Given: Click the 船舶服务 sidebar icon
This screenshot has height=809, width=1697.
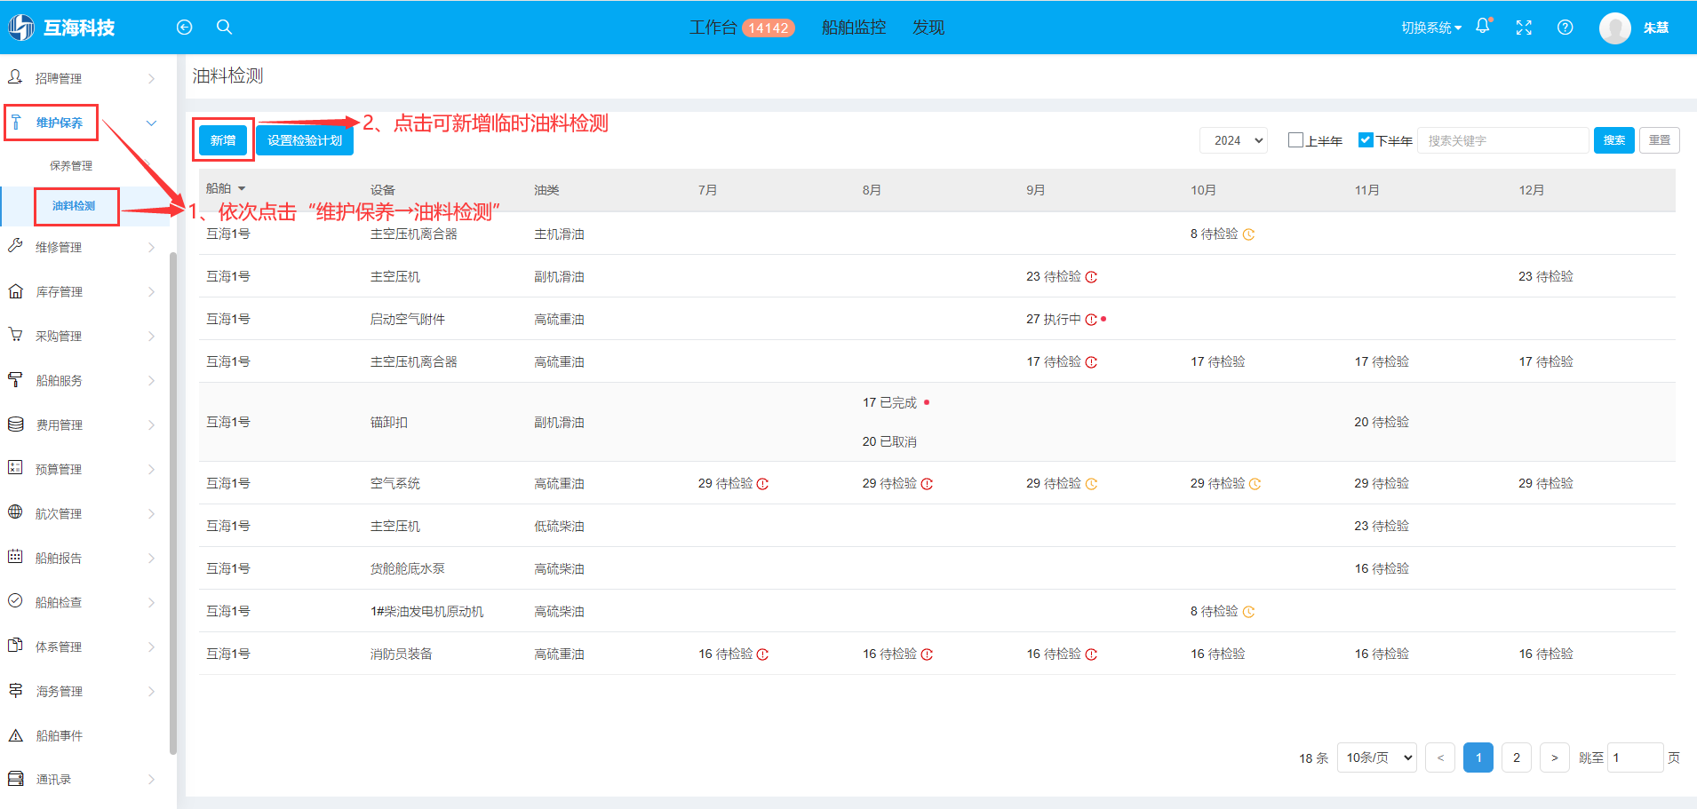Looking at the screenshot, I should click(x=15, y=379).
